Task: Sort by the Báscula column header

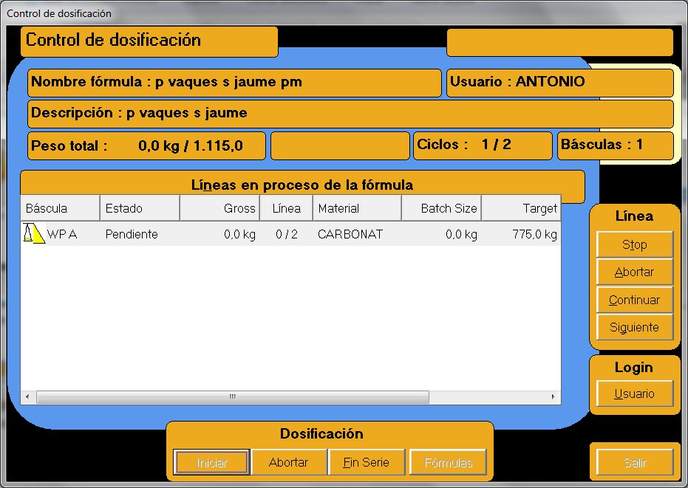Action: (60, 208)
